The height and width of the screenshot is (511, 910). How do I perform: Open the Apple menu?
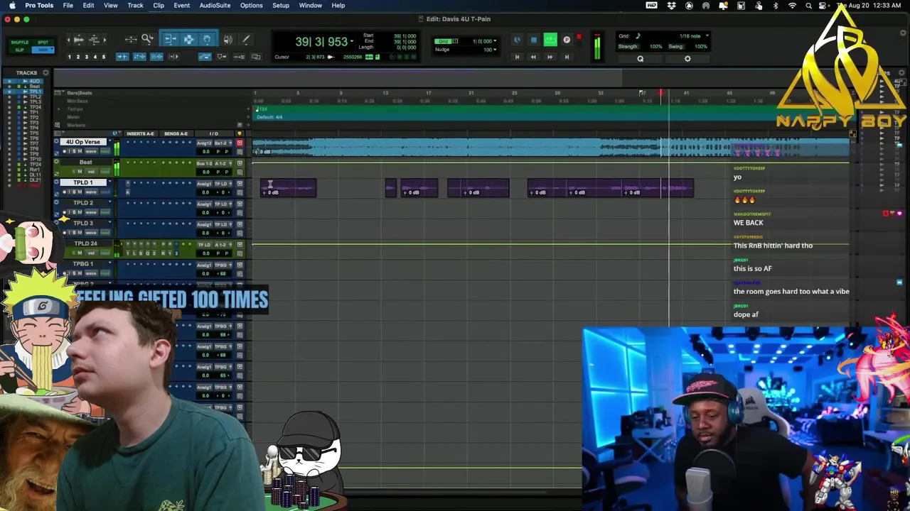(x=12, y=5)
